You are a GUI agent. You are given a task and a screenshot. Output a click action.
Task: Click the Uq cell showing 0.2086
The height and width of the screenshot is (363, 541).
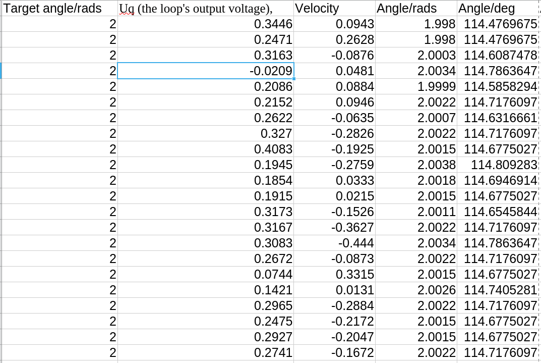point(206,86)
